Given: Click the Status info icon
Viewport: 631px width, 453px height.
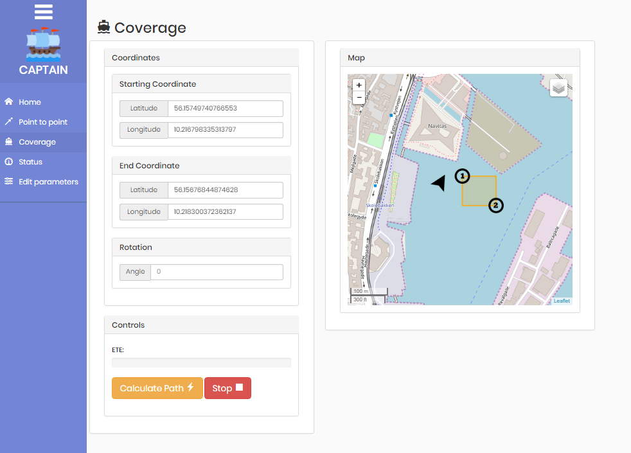Looking at the screenshot, I should (9, 161).
